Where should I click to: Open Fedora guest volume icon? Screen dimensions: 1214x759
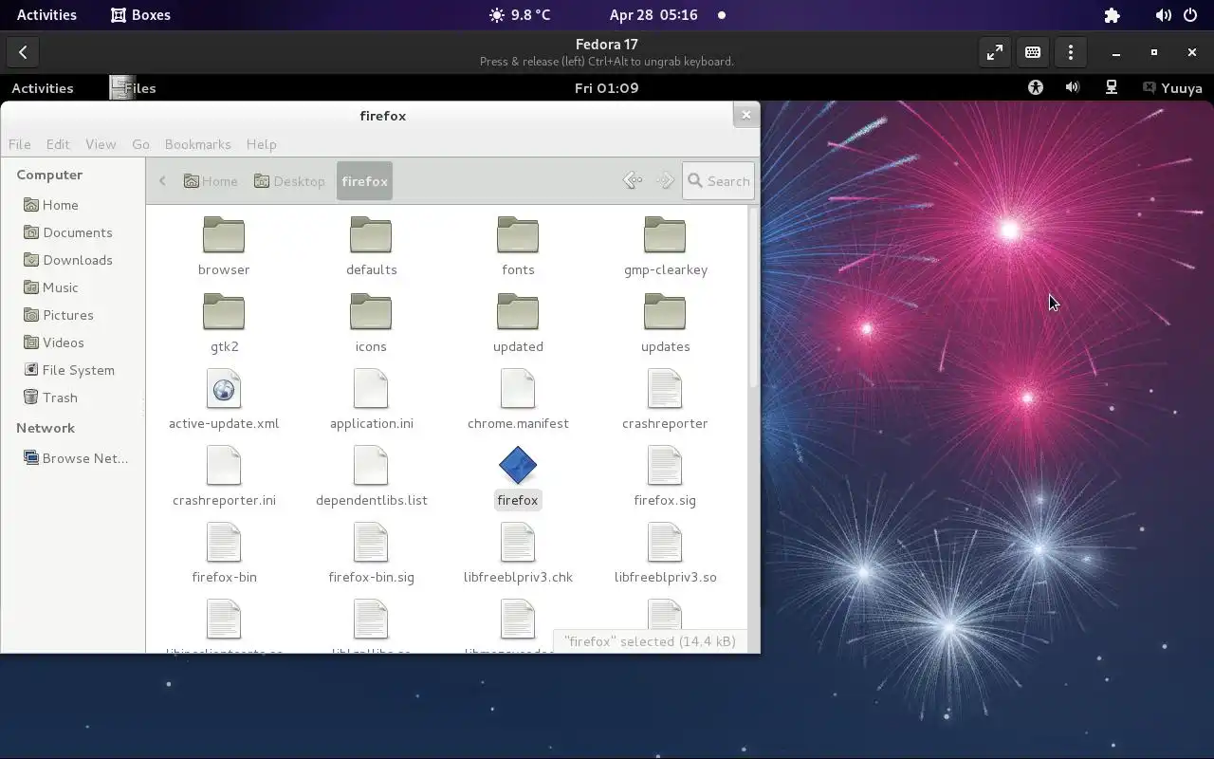[1073, 87]
